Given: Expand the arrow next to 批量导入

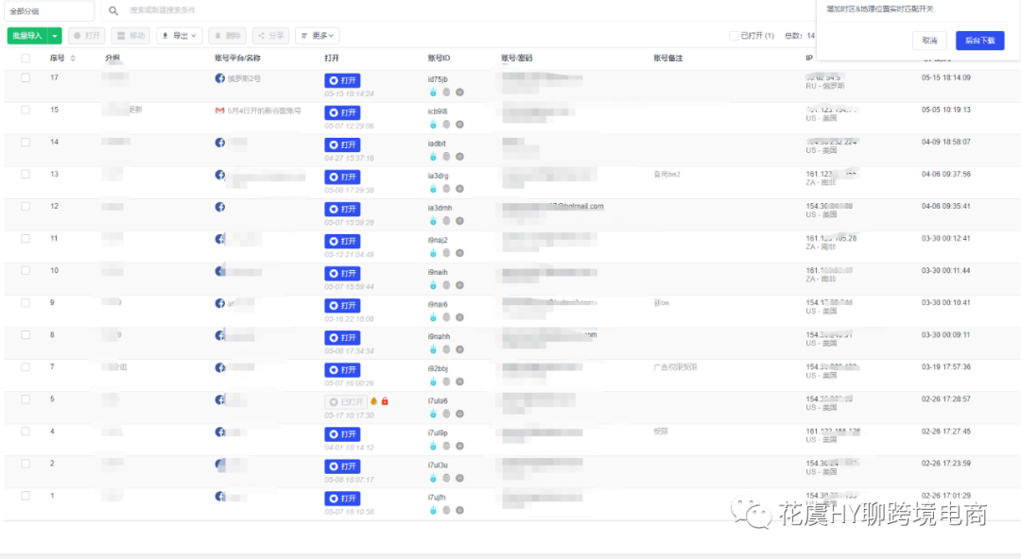Looking at the screenshot, I should tap(55, 36).
